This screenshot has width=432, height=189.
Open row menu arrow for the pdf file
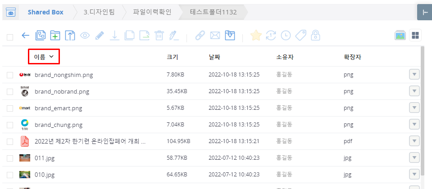(414, 141)
